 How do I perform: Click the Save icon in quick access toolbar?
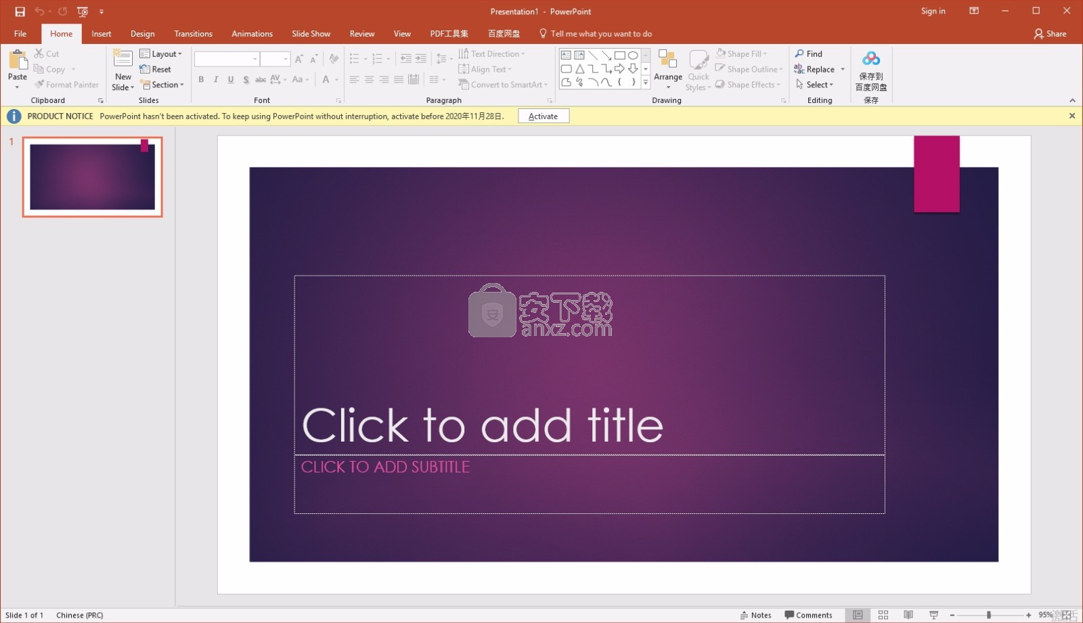click(x=20, y=12)
